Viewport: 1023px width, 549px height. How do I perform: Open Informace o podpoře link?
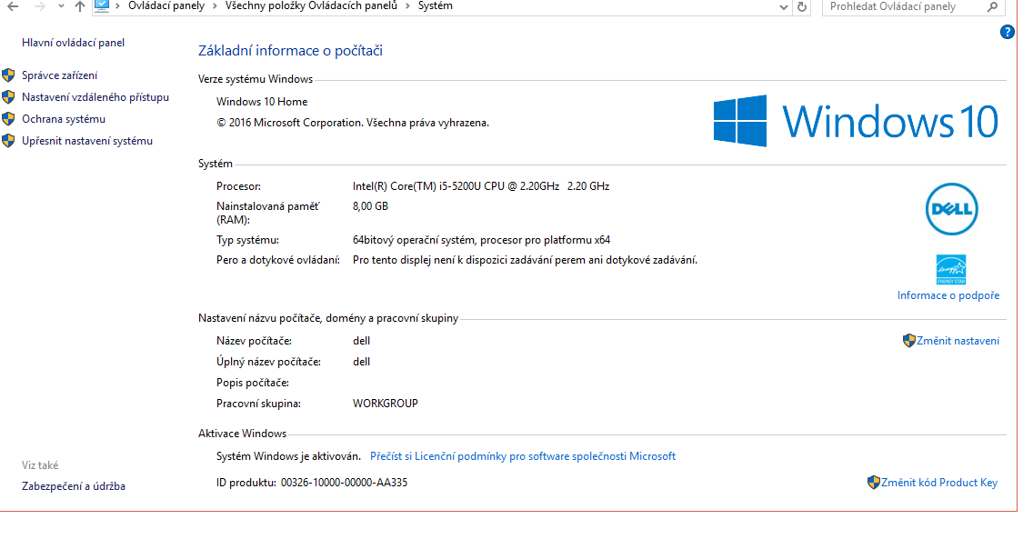[948, 295]
